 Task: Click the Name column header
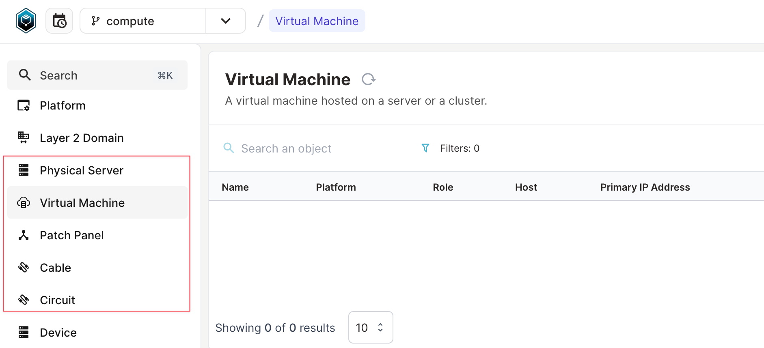tap(235, 187)
